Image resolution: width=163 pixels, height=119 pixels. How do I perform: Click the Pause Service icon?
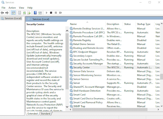56,13
